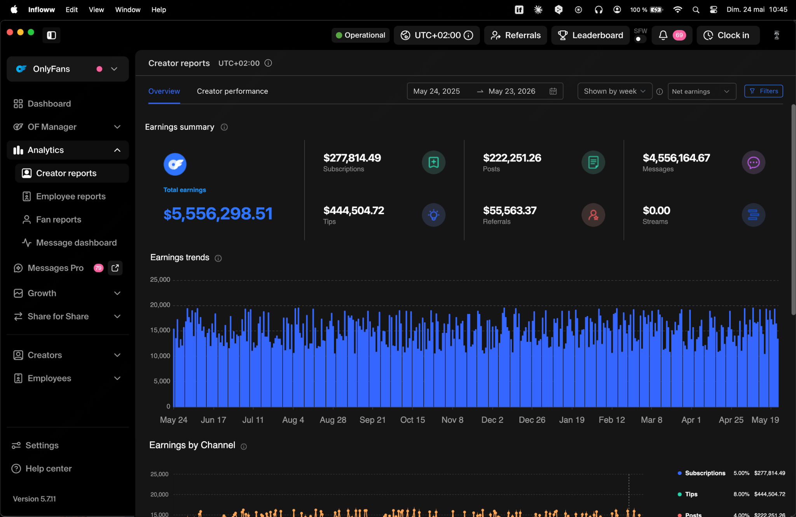Open Referrals in top bar
796x517 pixels.
coord(515,35)
